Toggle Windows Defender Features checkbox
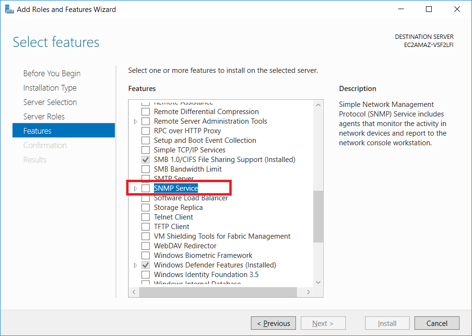Screen dimensions: 472x336 145,265
